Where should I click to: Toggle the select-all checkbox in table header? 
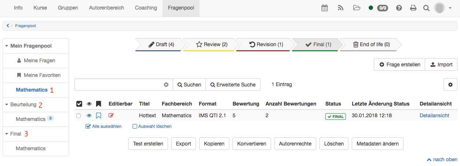tap(79, 104)
